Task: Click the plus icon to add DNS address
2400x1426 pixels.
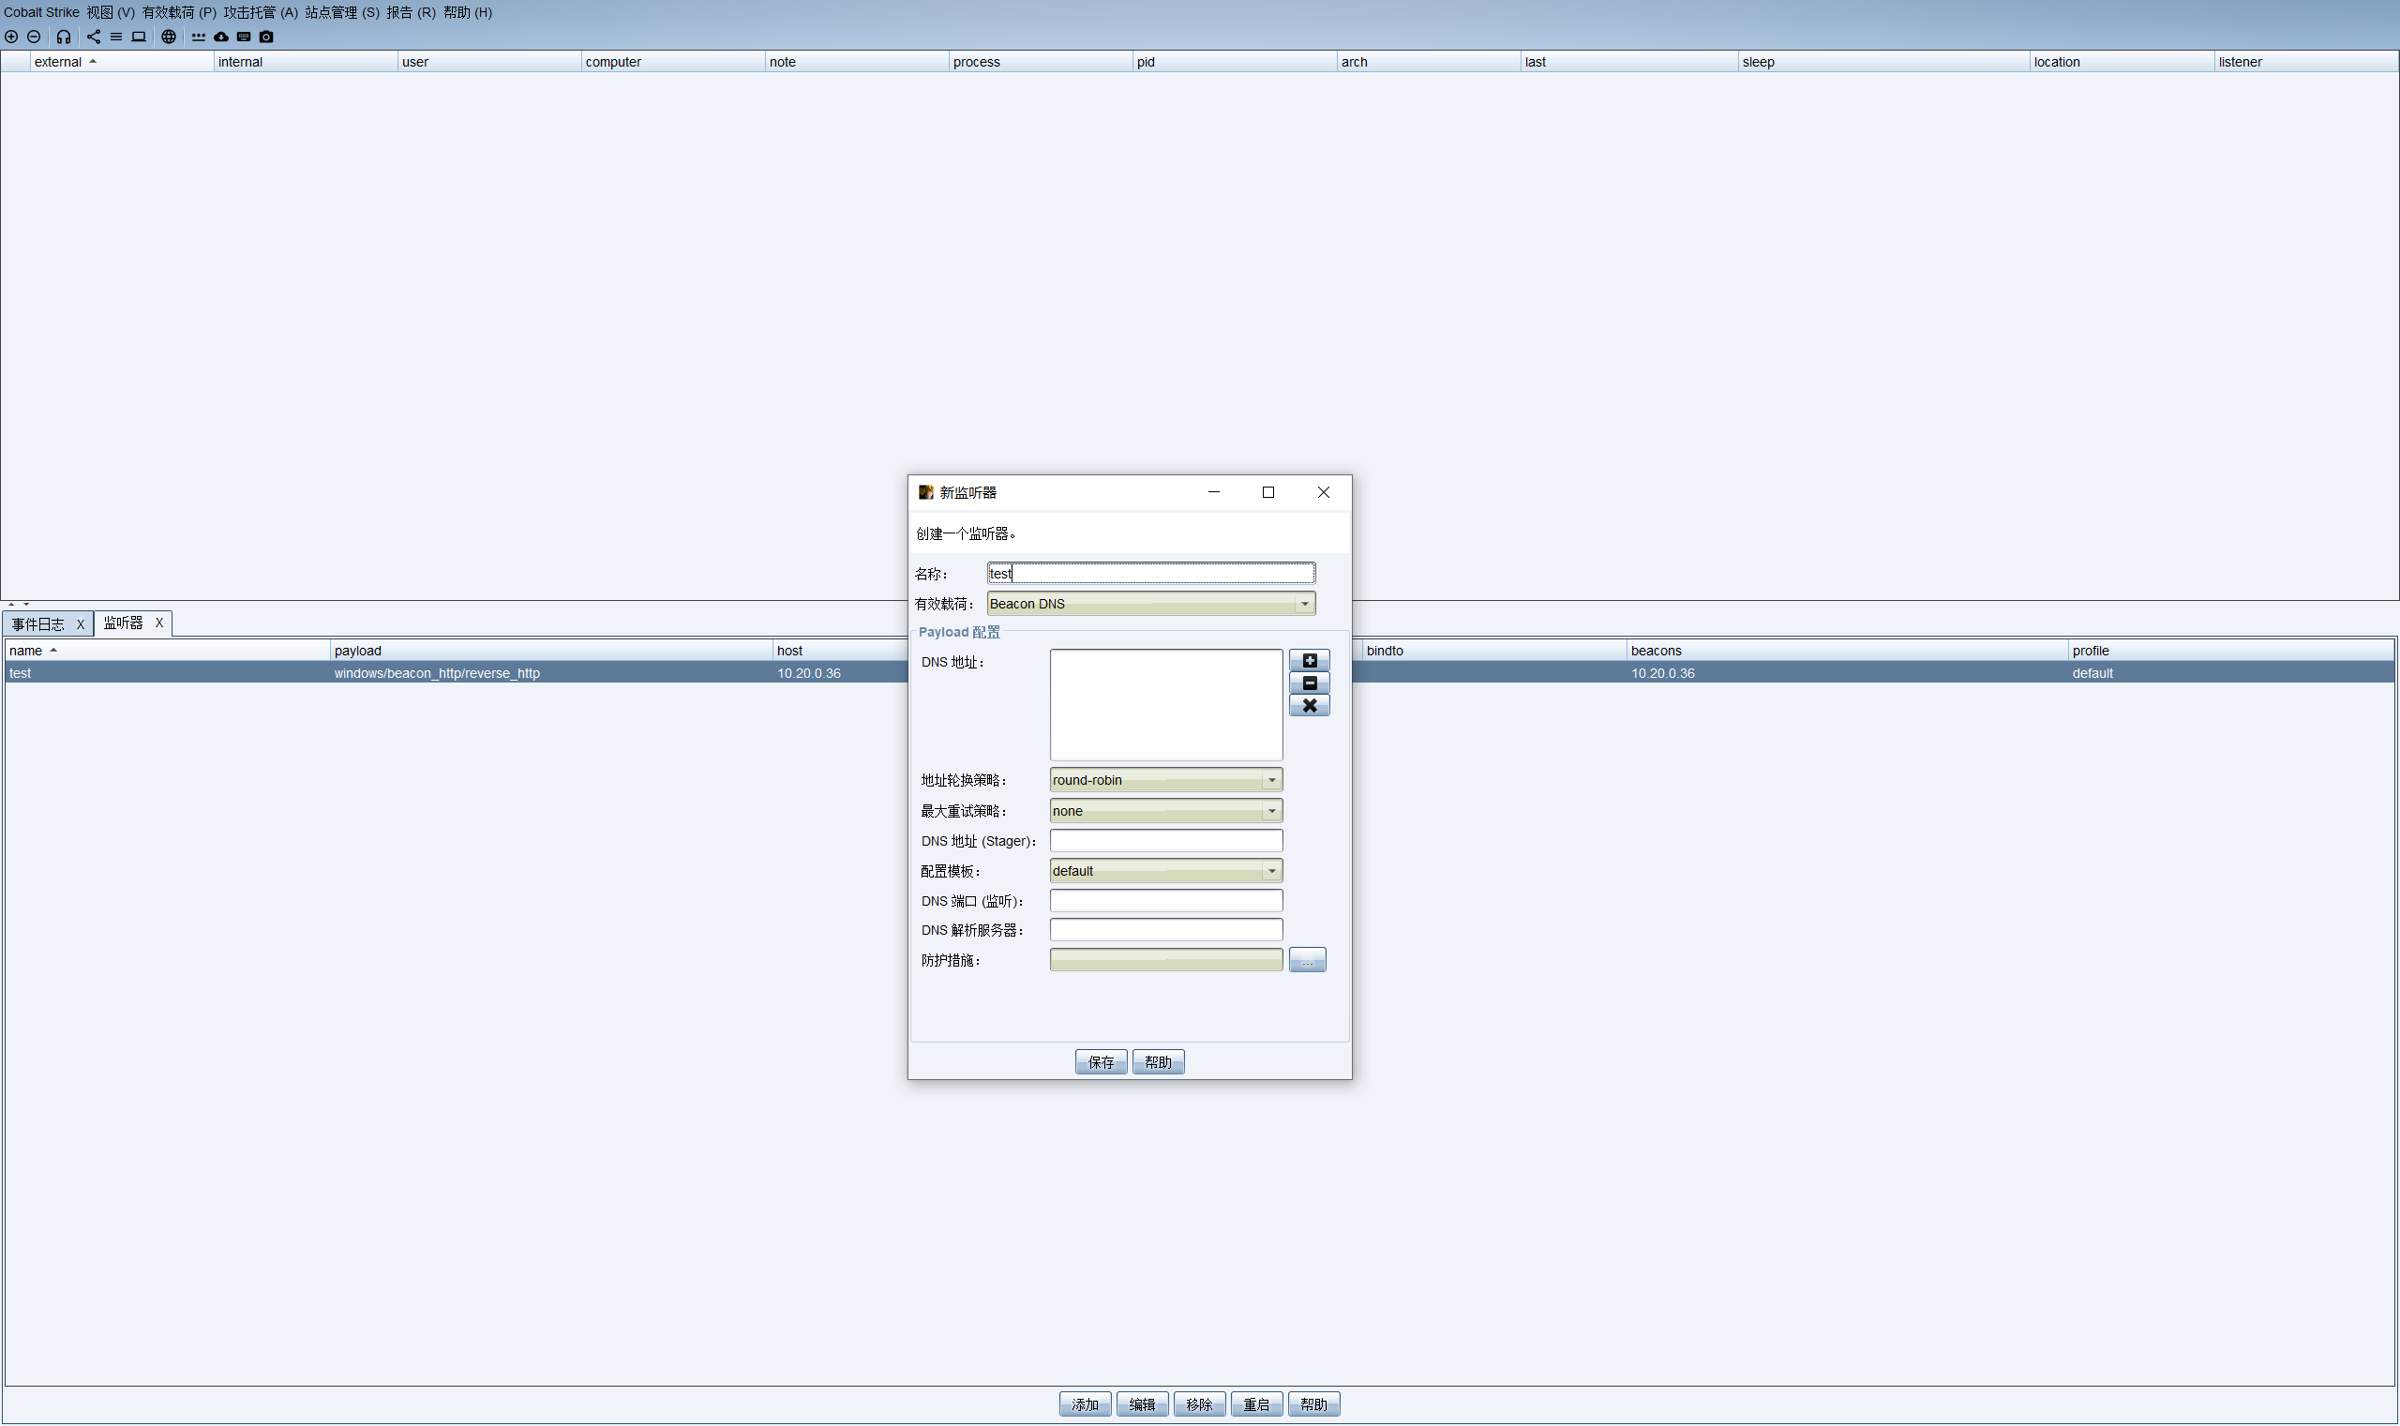Action: (1309, 660)
